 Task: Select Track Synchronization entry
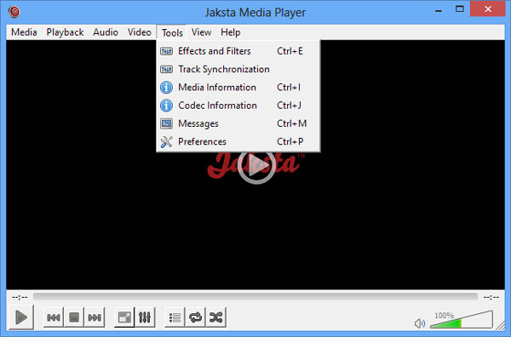click(x=238, y=69)
